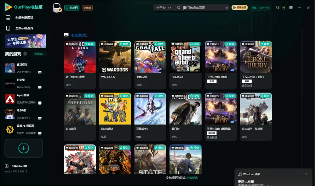Open 王权与自由 (俄服) game card
This screenshot has width=315, height=186.
click(220, 65)
